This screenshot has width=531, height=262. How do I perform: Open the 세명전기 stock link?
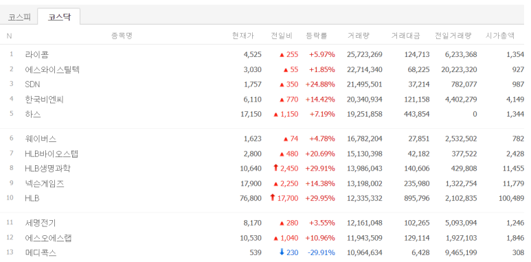click(x=41, y=223)
